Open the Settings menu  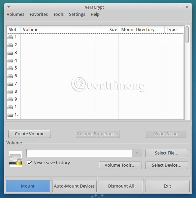[77, 15]
